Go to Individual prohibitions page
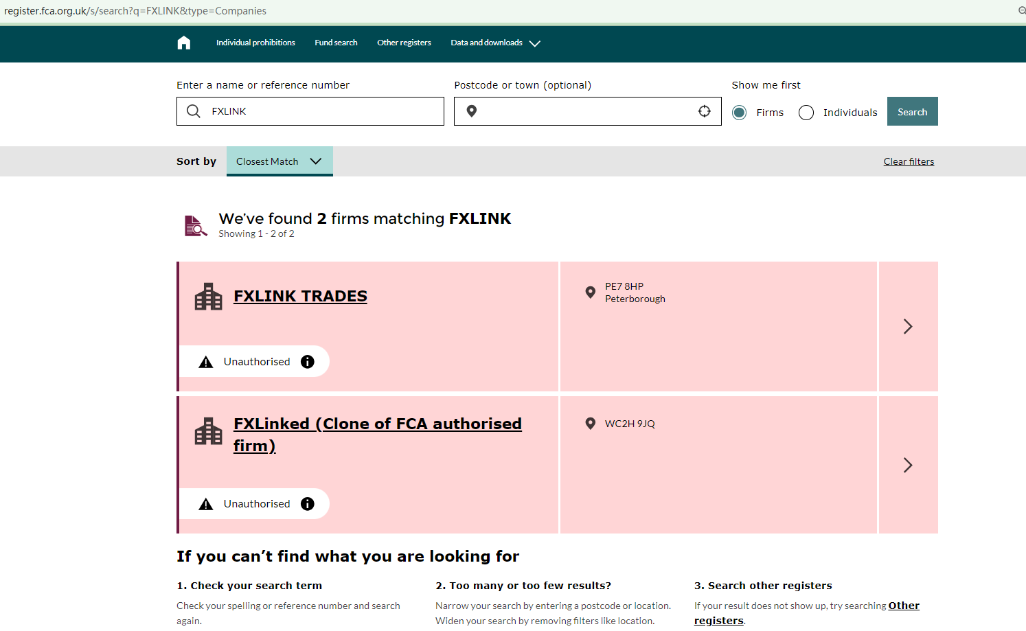Screen dimensions: 1026x631 [255, 43]
